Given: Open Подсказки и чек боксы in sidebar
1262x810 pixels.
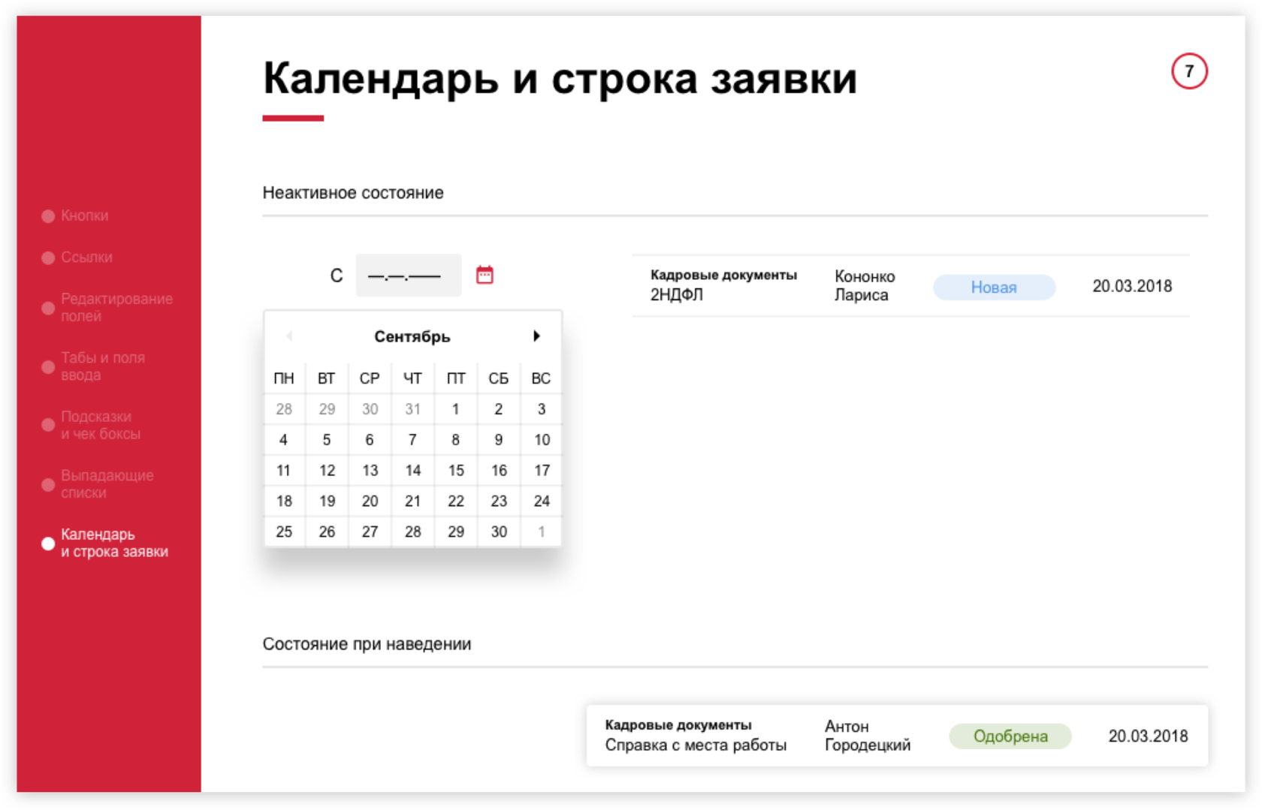Looking at the screenshot, I should coord(92,425).
